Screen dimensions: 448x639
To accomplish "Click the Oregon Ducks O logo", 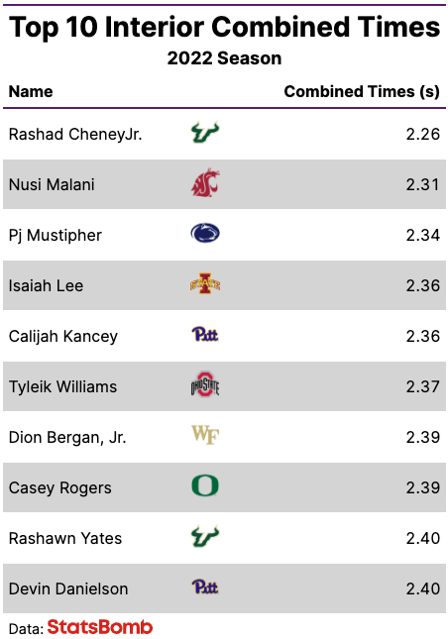I will [x=205, y=485].
